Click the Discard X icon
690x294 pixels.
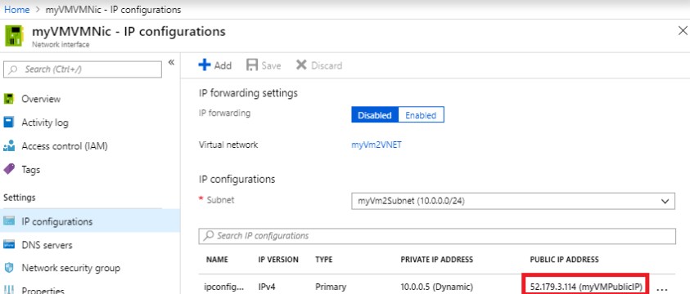301,65
